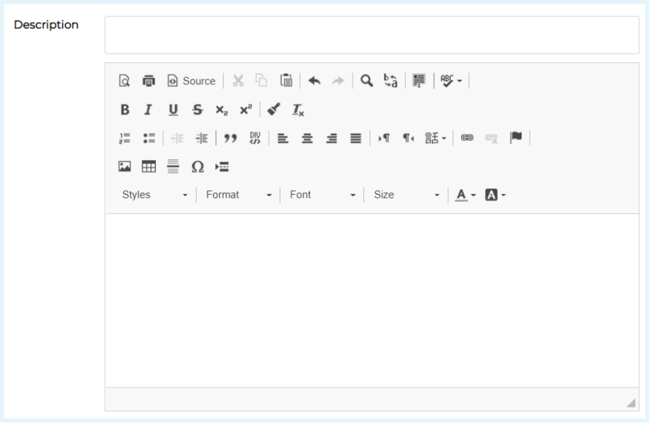Image resolution: width=650 pixels, height=423 pixels.
Task: Insert an anchor flag
Action: (516, 137)
